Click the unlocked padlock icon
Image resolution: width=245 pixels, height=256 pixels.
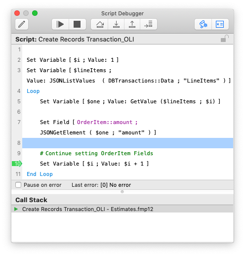(x=224, y=39)
